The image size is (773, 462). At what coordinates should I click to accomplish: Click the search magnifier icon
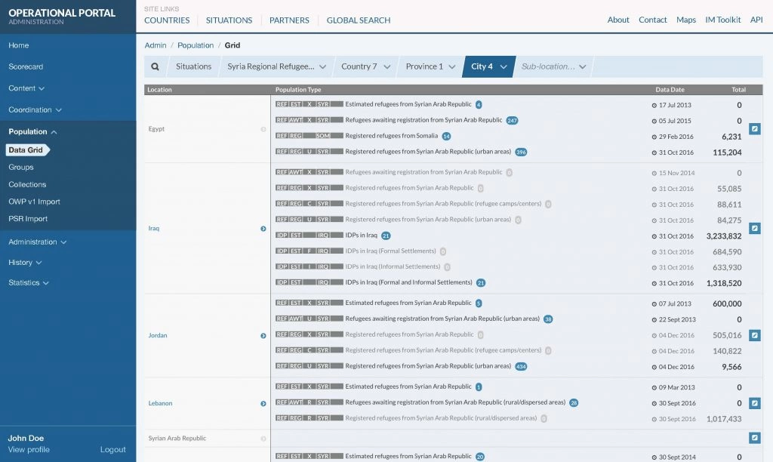pyautogui.click(x=156, y=66)
